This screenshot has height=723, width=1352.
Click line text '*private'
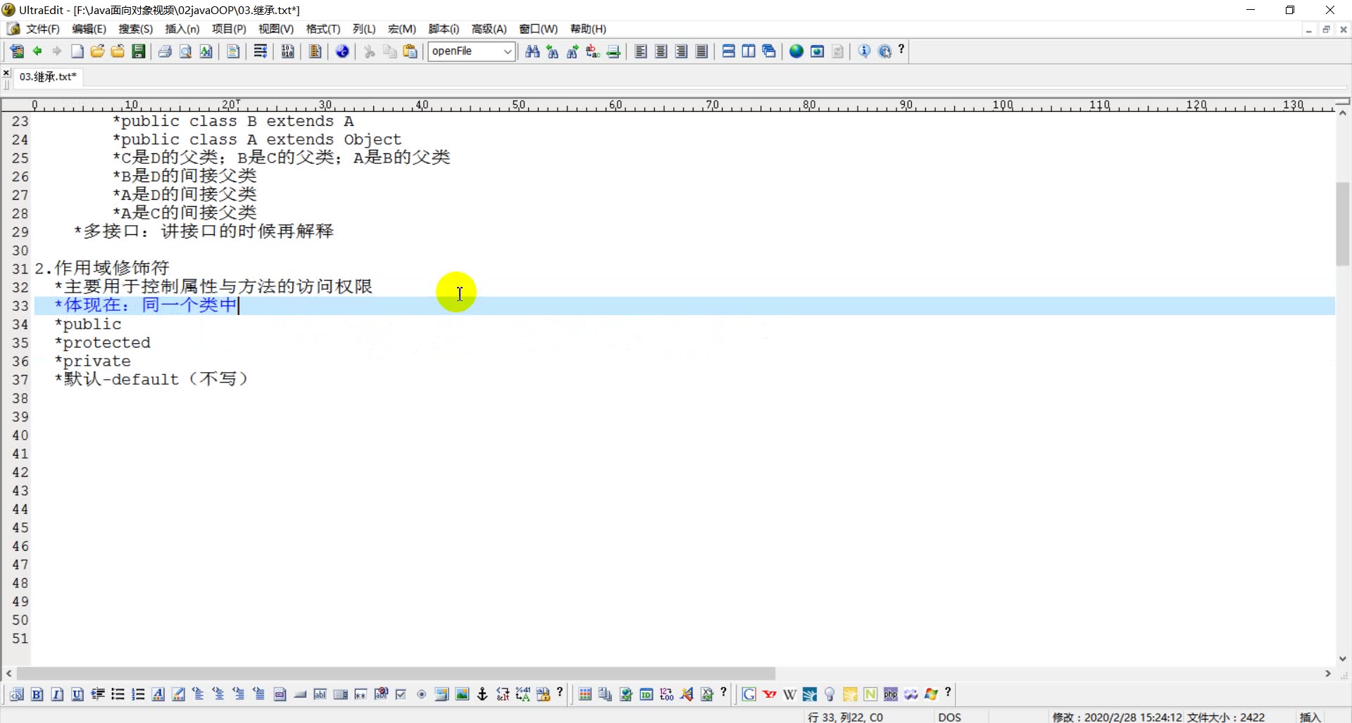click(x=93, y=361)
